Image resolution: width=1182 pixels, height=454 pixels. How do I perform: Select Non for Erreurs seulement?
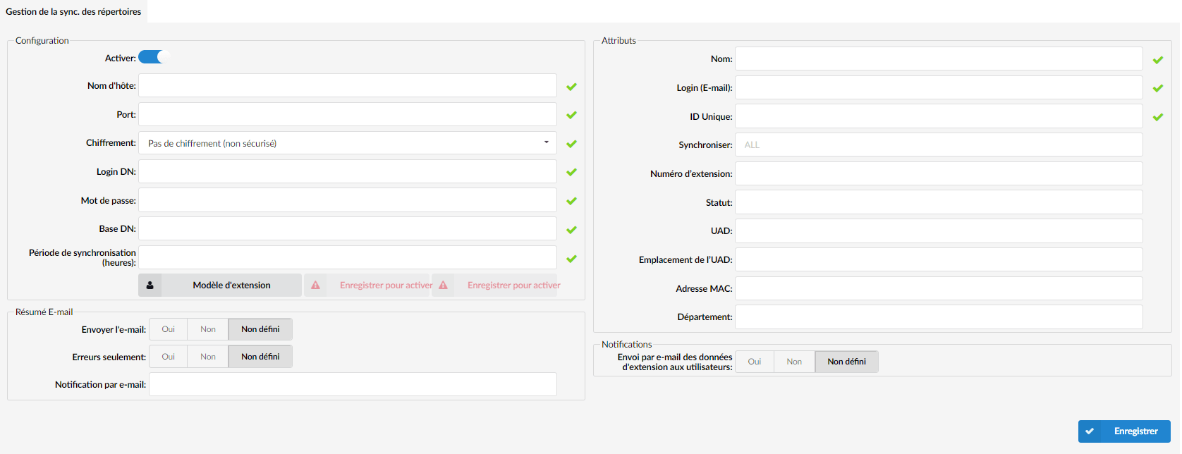[x=208, y=357]
